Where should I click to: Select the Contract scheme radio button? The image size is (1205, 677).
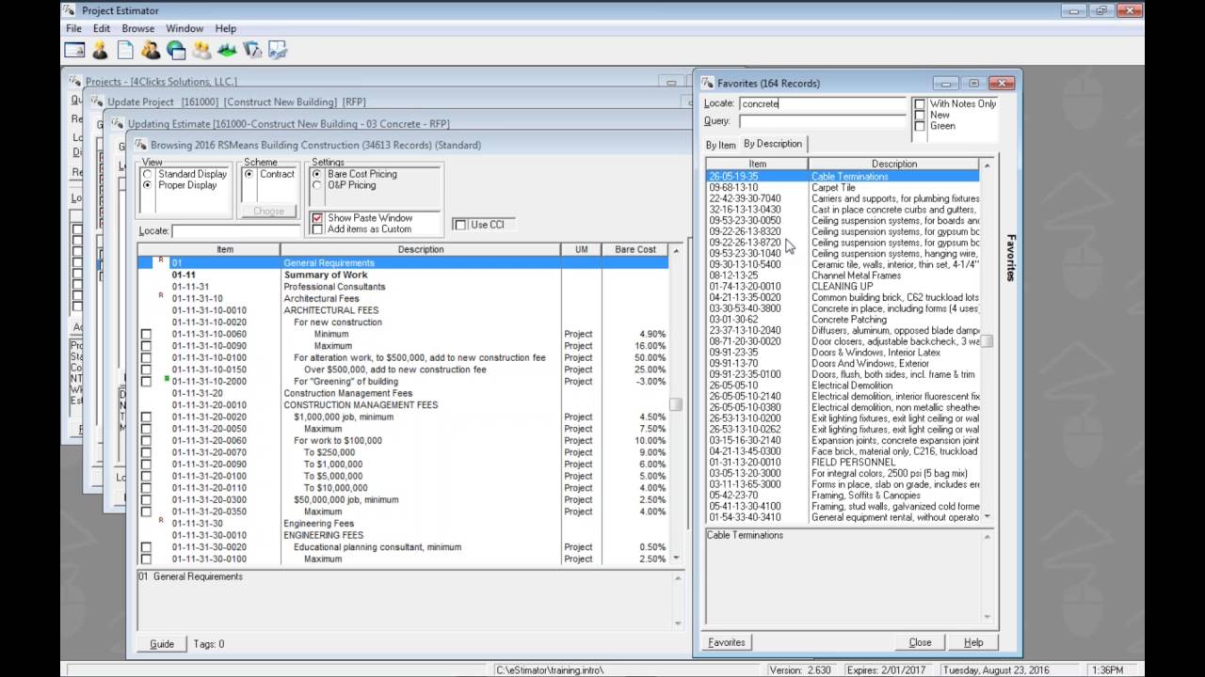tap(249, 174)
